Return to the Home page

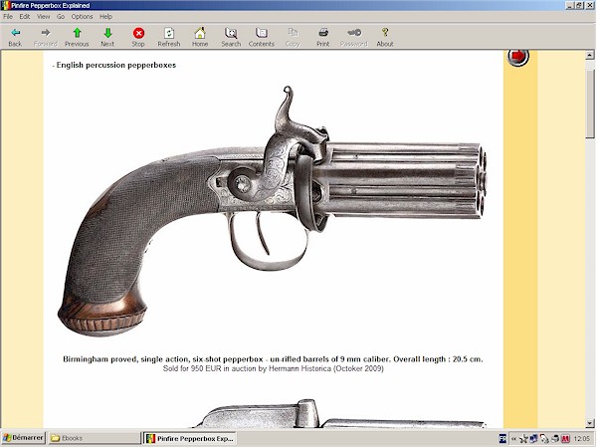(x=200, y=38)
